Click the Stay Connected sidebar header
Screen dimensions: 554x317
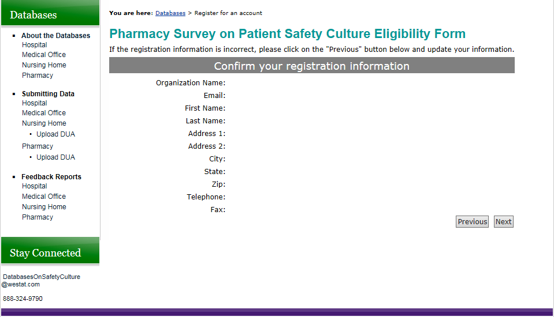[45, 253]
